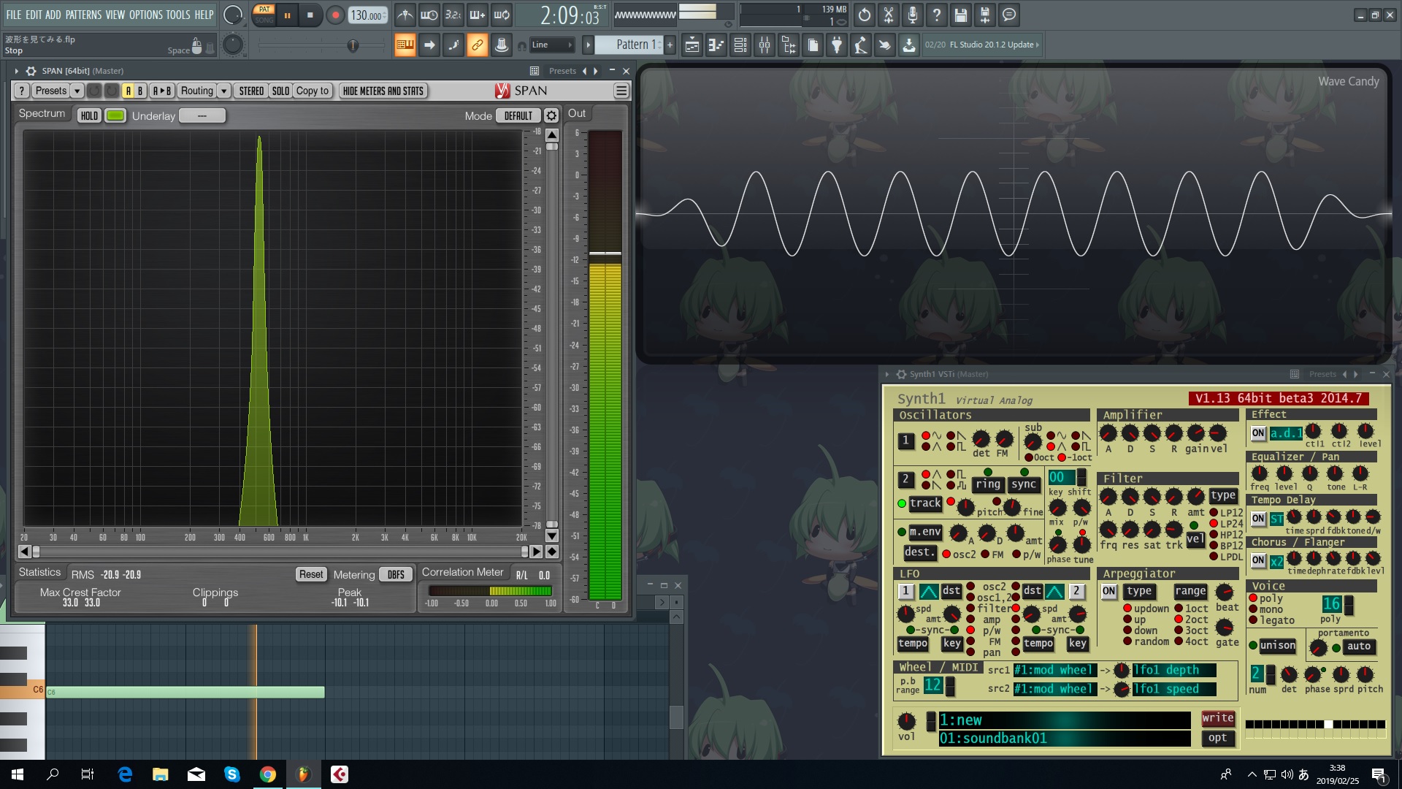
Task: Enable the Chorus / Flanger ON switch
Action: [x=1258, y=560]
